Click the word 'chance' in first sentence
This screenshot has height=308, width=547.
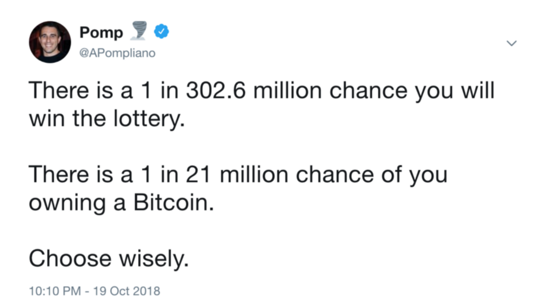[x=369, y=91]
